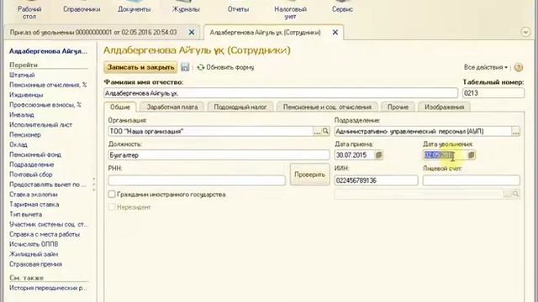Open the Документы section
The width and height of the screenshot is (538, 302).
(134, 9)
